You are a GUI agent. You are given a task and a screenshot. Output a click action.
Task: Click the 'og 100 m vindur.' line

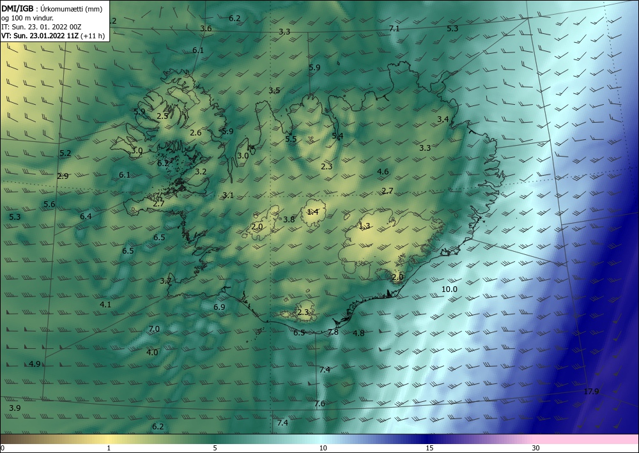tap(27, 18)
